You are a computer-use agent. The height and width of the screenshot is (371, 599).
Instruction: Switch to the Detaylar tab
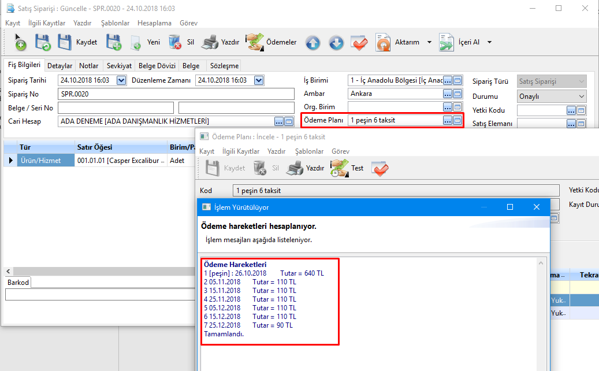coord(59,66)
